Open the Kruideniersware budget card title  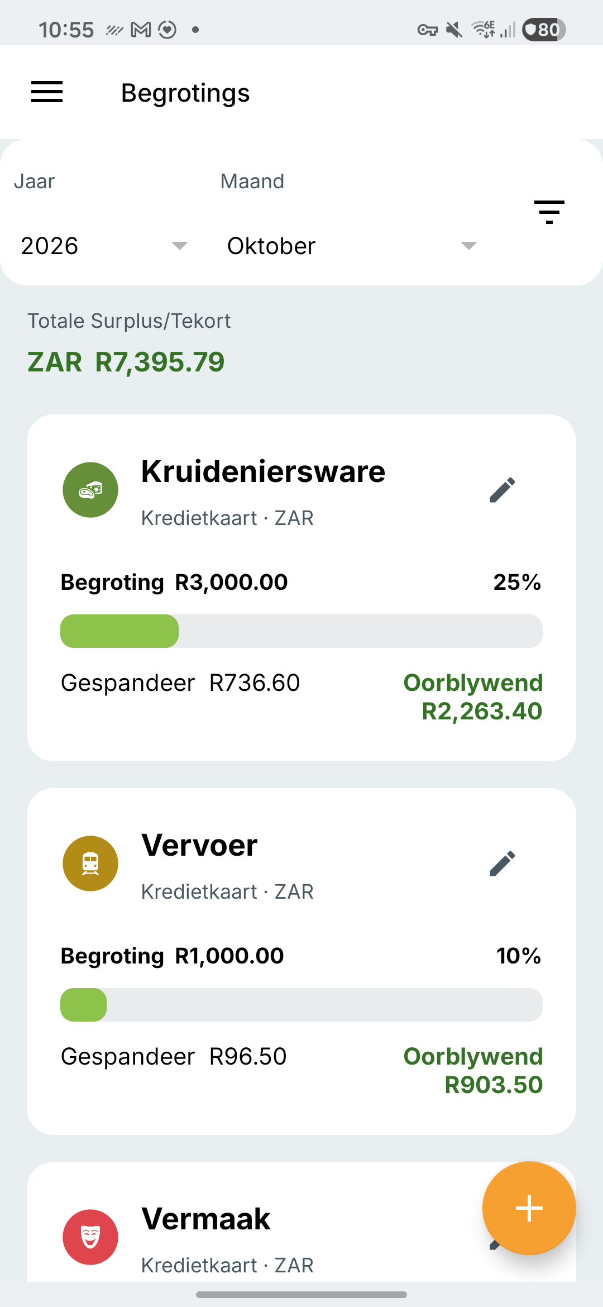click(x=263, y=471)
